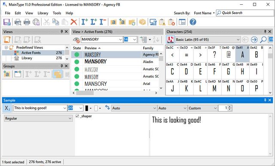Go to next character block arrow

coord(254,39)
